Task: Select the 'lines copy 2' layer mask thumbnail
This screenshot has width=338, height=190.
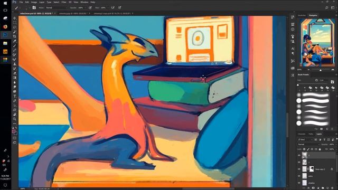Action: 312,169
